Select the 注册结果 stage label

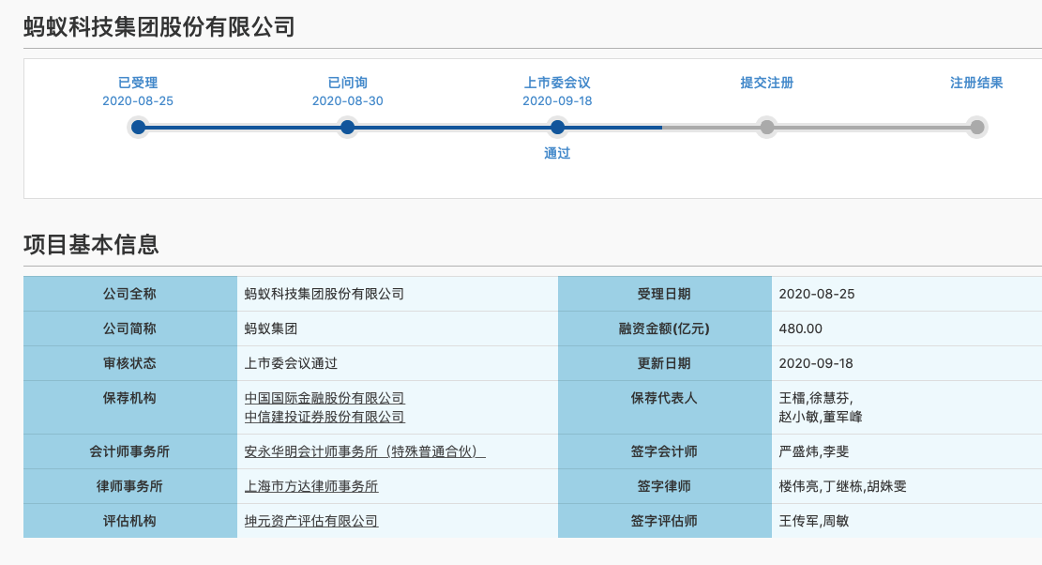[x=976, y=83]
